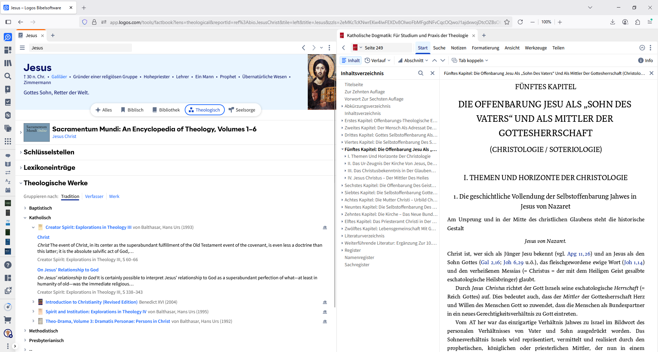Image resolution: width=658 pixels, height=352 pixels.
Task: Close the Fünftes Kapitel section header
Action: tap(651, 73)
